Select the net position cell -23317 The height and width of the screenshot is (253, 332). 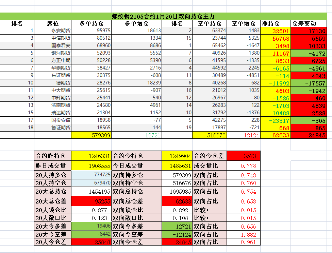[276, 120]
